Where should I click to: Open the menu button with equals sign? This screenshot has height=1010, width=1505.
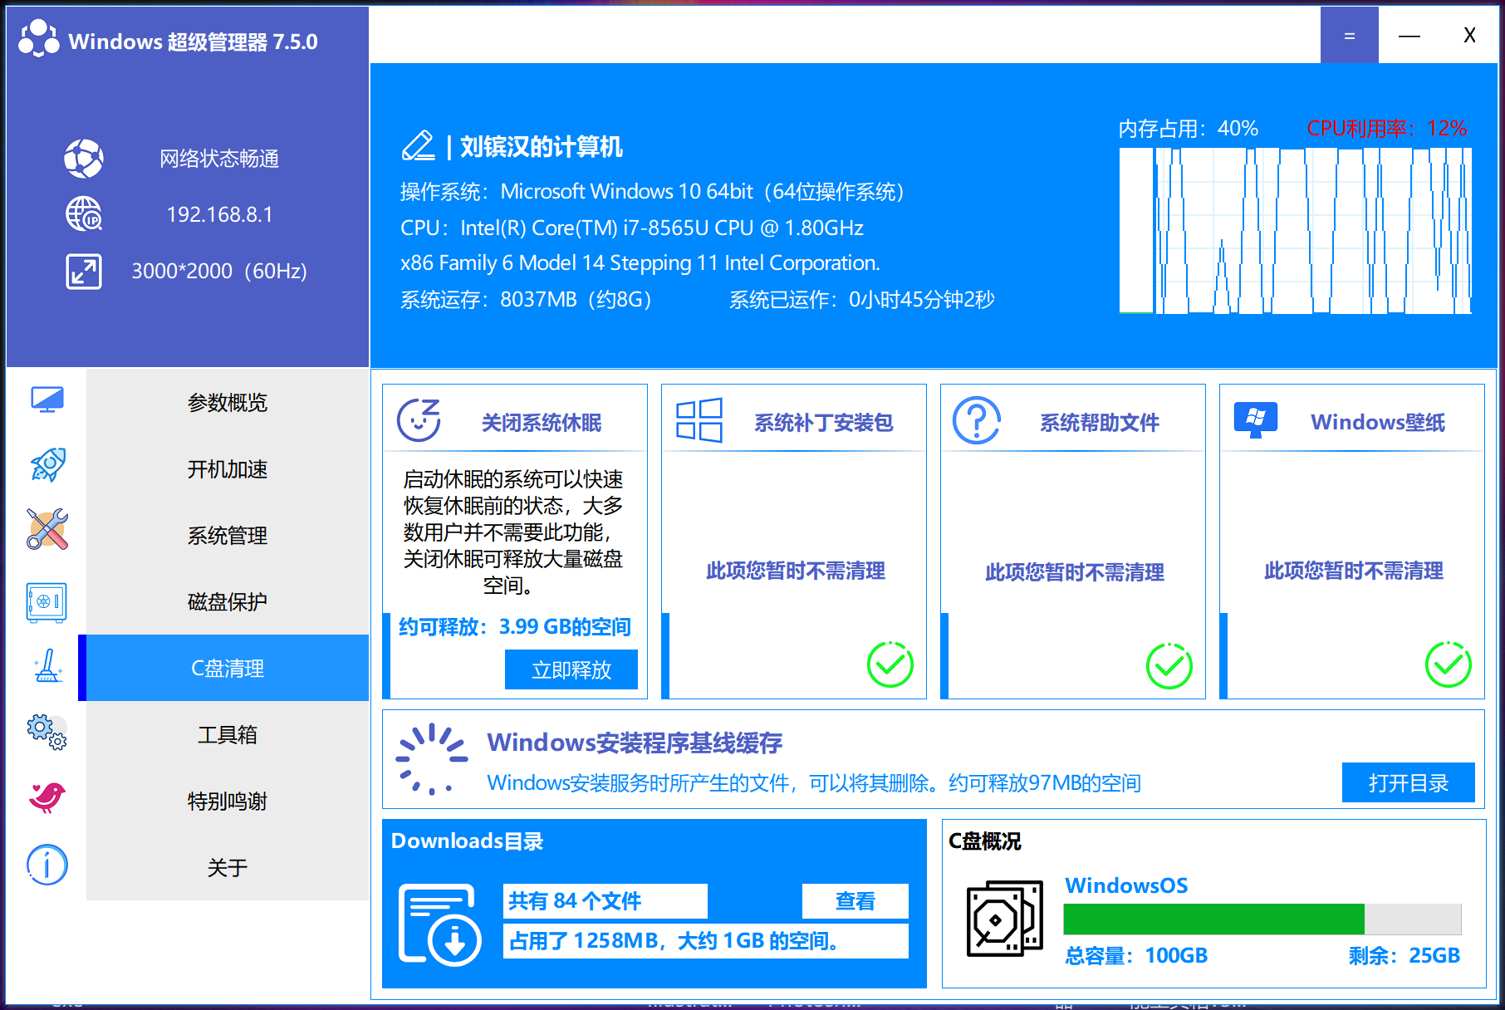click(1350, 35)
